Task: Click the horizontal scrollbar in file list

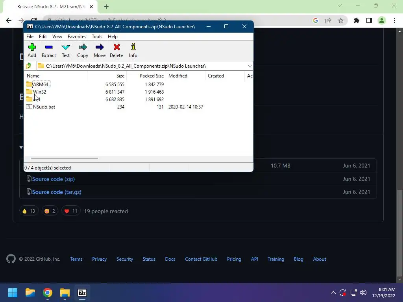Action: (64, 159)
